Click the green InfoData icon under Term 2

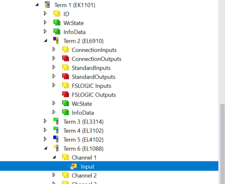tap(65, 112)
